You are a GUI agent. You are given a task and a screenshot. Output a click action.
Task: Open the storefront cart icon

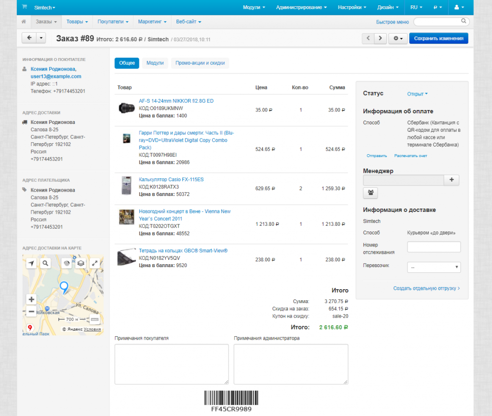(25, 7)
